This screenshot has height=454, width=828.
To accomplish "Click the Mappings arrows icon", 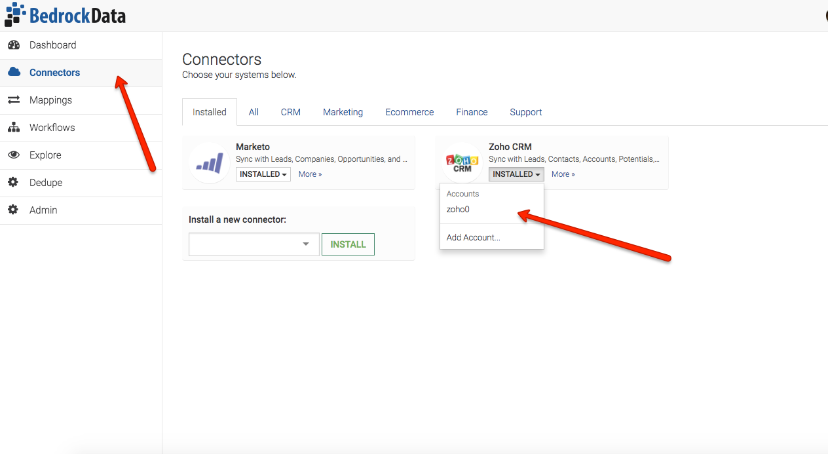I will (x=13, y=100).
